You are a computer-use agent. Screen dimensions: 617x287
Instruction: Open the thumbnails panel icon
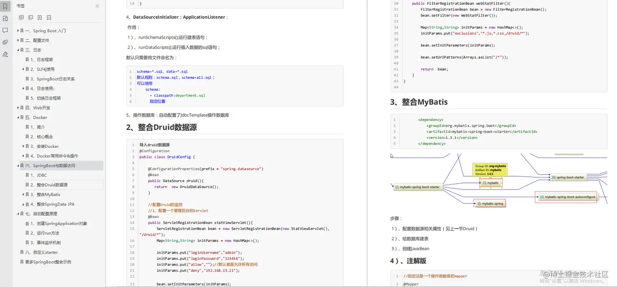click(5, 18)
